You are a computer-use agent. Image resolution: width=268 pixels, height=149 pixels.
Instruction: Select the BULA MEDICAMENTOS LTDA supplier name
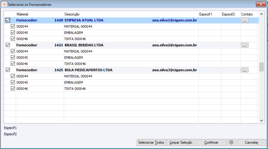tap(89, 70)
